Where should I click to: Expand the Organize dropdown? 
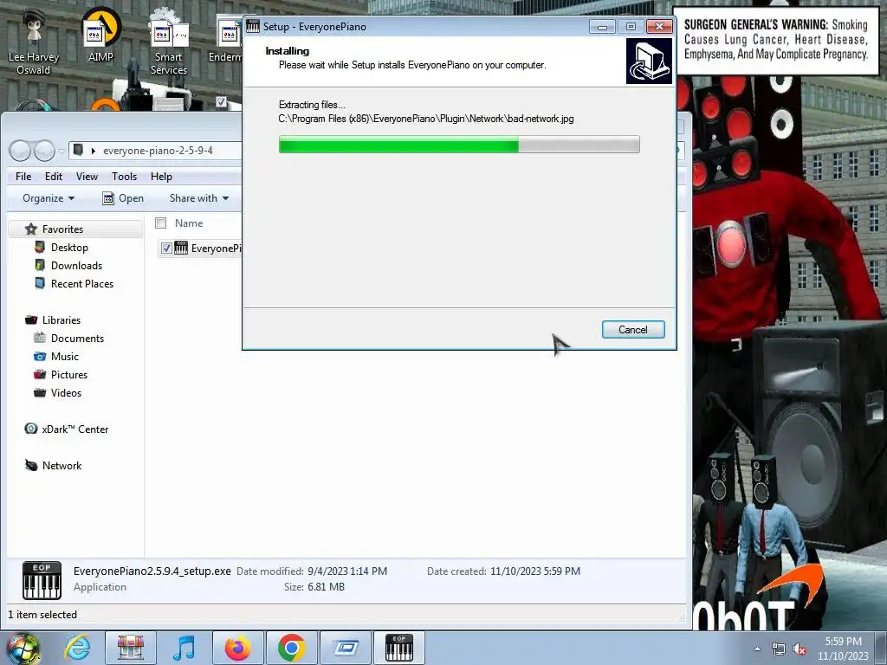click(x=49, y=198)
